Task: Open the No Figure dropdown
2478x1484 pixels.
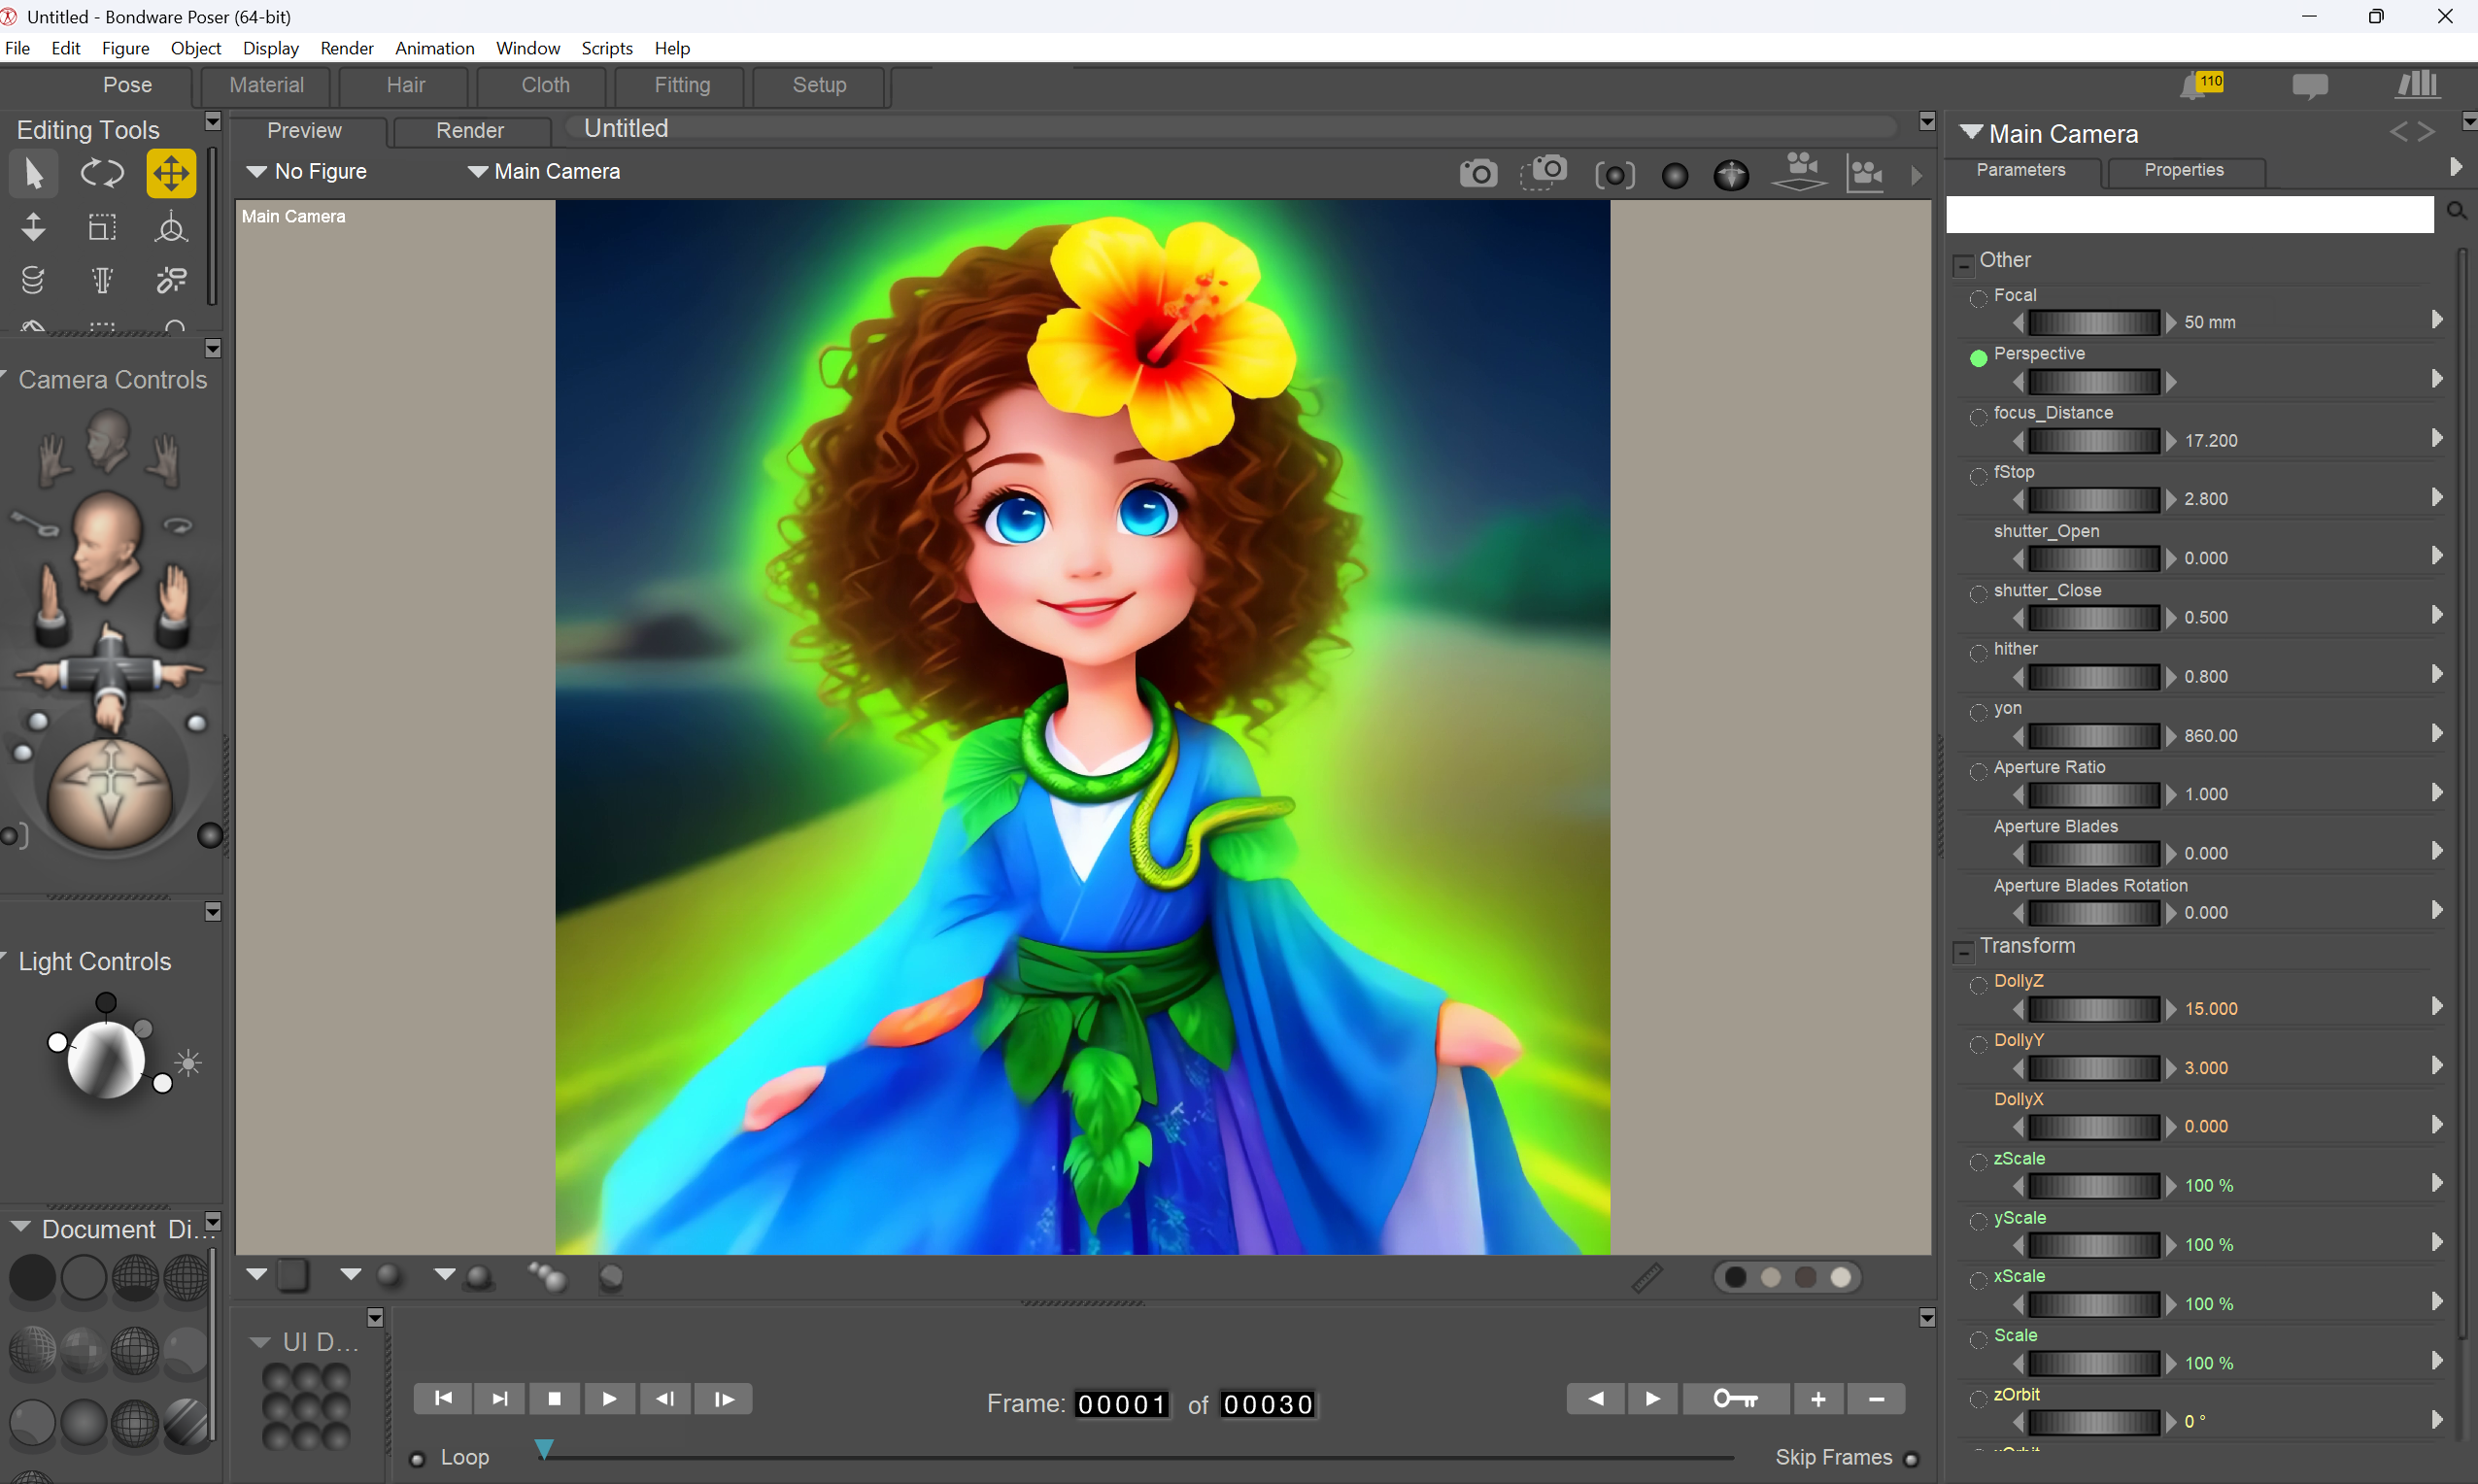Action: tap(307, 171)
